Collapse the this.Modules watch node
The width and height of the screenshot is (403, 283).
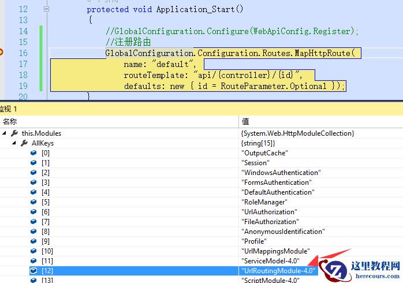pyautogui.click(x=4, y=133)
